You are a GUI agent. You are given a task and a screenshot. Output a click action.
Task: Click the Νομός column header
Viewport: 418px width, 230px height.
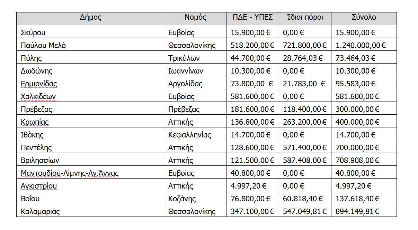click(195, 17)
